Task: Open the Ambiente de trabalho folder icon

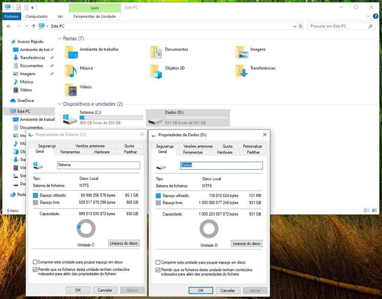Action: [x=71, y=53]
